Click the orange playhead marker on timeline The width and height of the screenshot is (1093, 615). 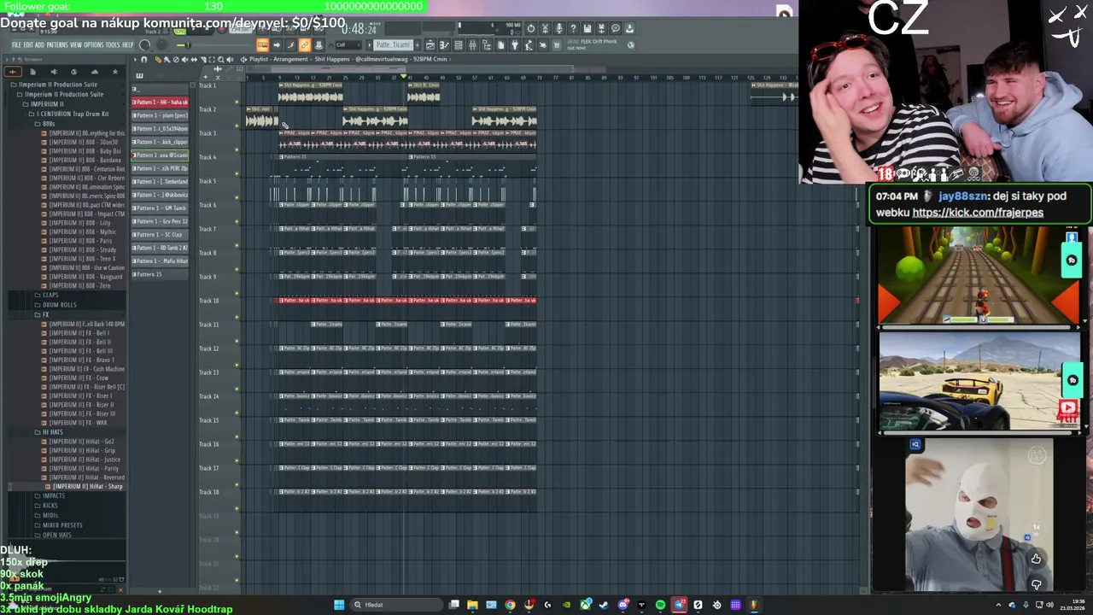coord(404,77)
